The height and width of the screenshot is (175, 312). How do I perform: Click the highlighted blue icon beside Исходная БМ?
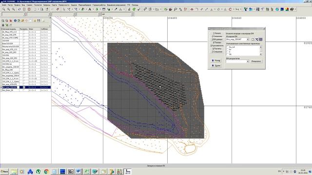point(261,39)
